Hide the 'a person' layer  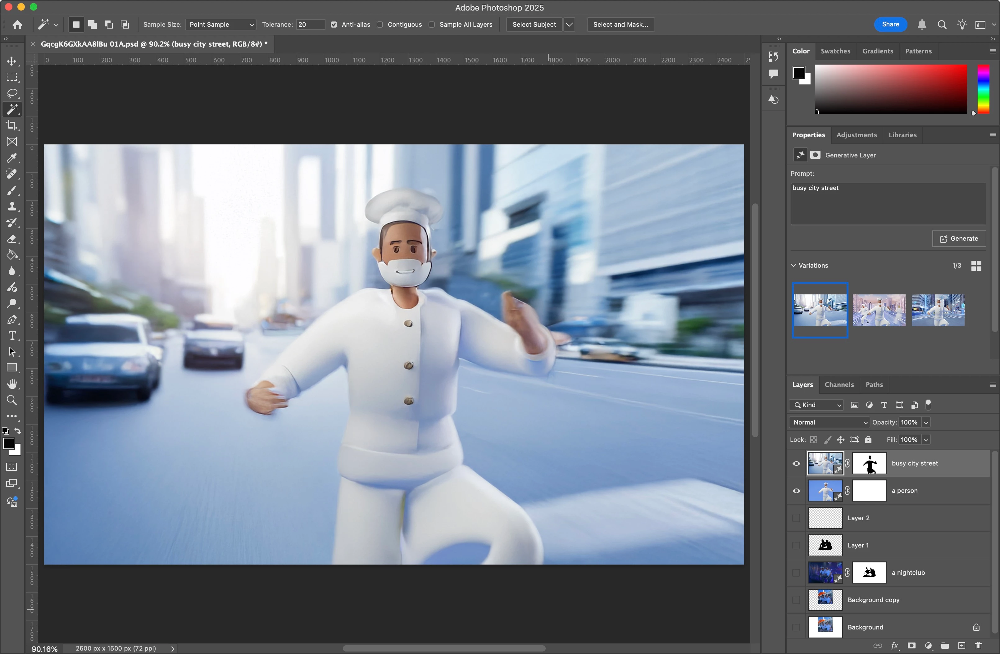click(x=796, y=491)
